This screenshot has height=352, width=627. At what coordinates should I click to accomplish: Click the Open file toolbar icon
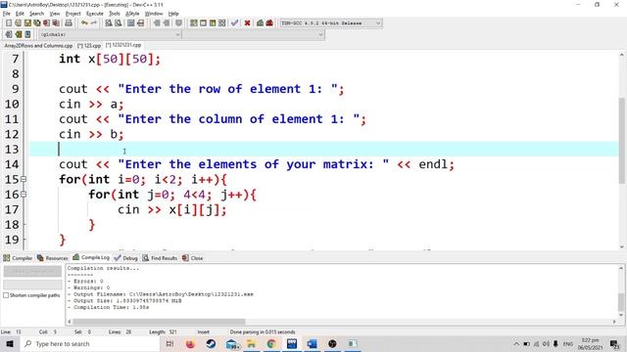[18, 23]
